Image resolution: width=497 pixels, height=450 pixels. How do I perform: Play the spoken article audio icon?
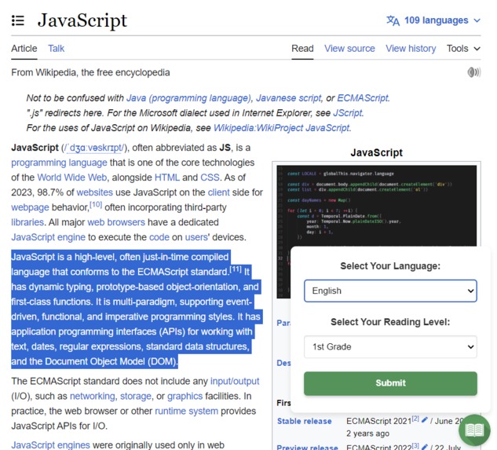coord(474,72)
